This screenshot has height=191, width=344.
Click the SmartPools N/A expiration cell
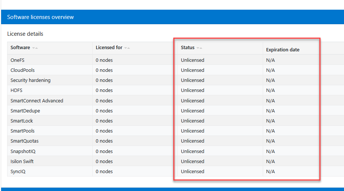[270, 131]
